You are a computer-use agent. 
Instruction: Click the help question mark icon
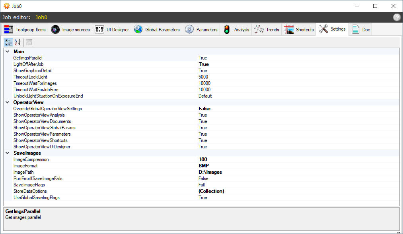[x=397, y=17]
